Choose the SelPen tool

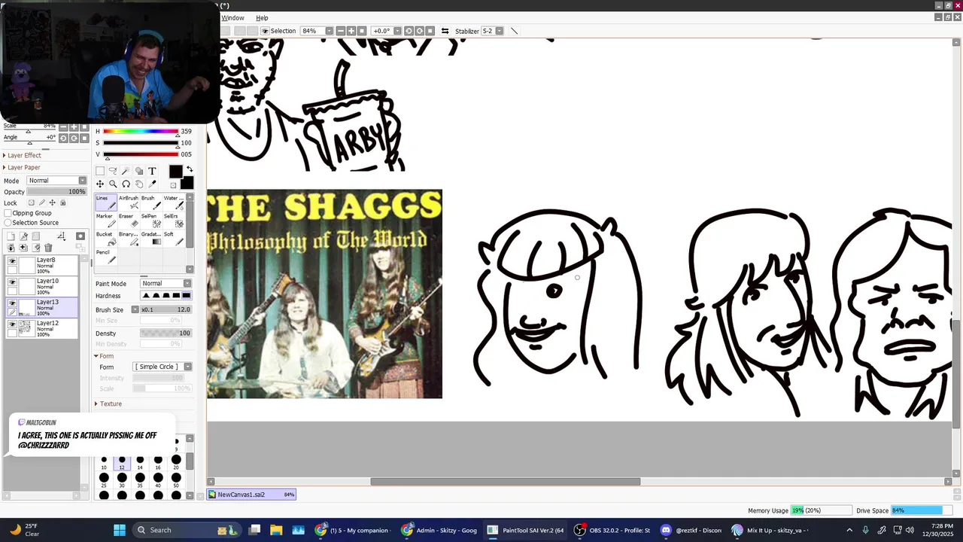pos(151,221)
